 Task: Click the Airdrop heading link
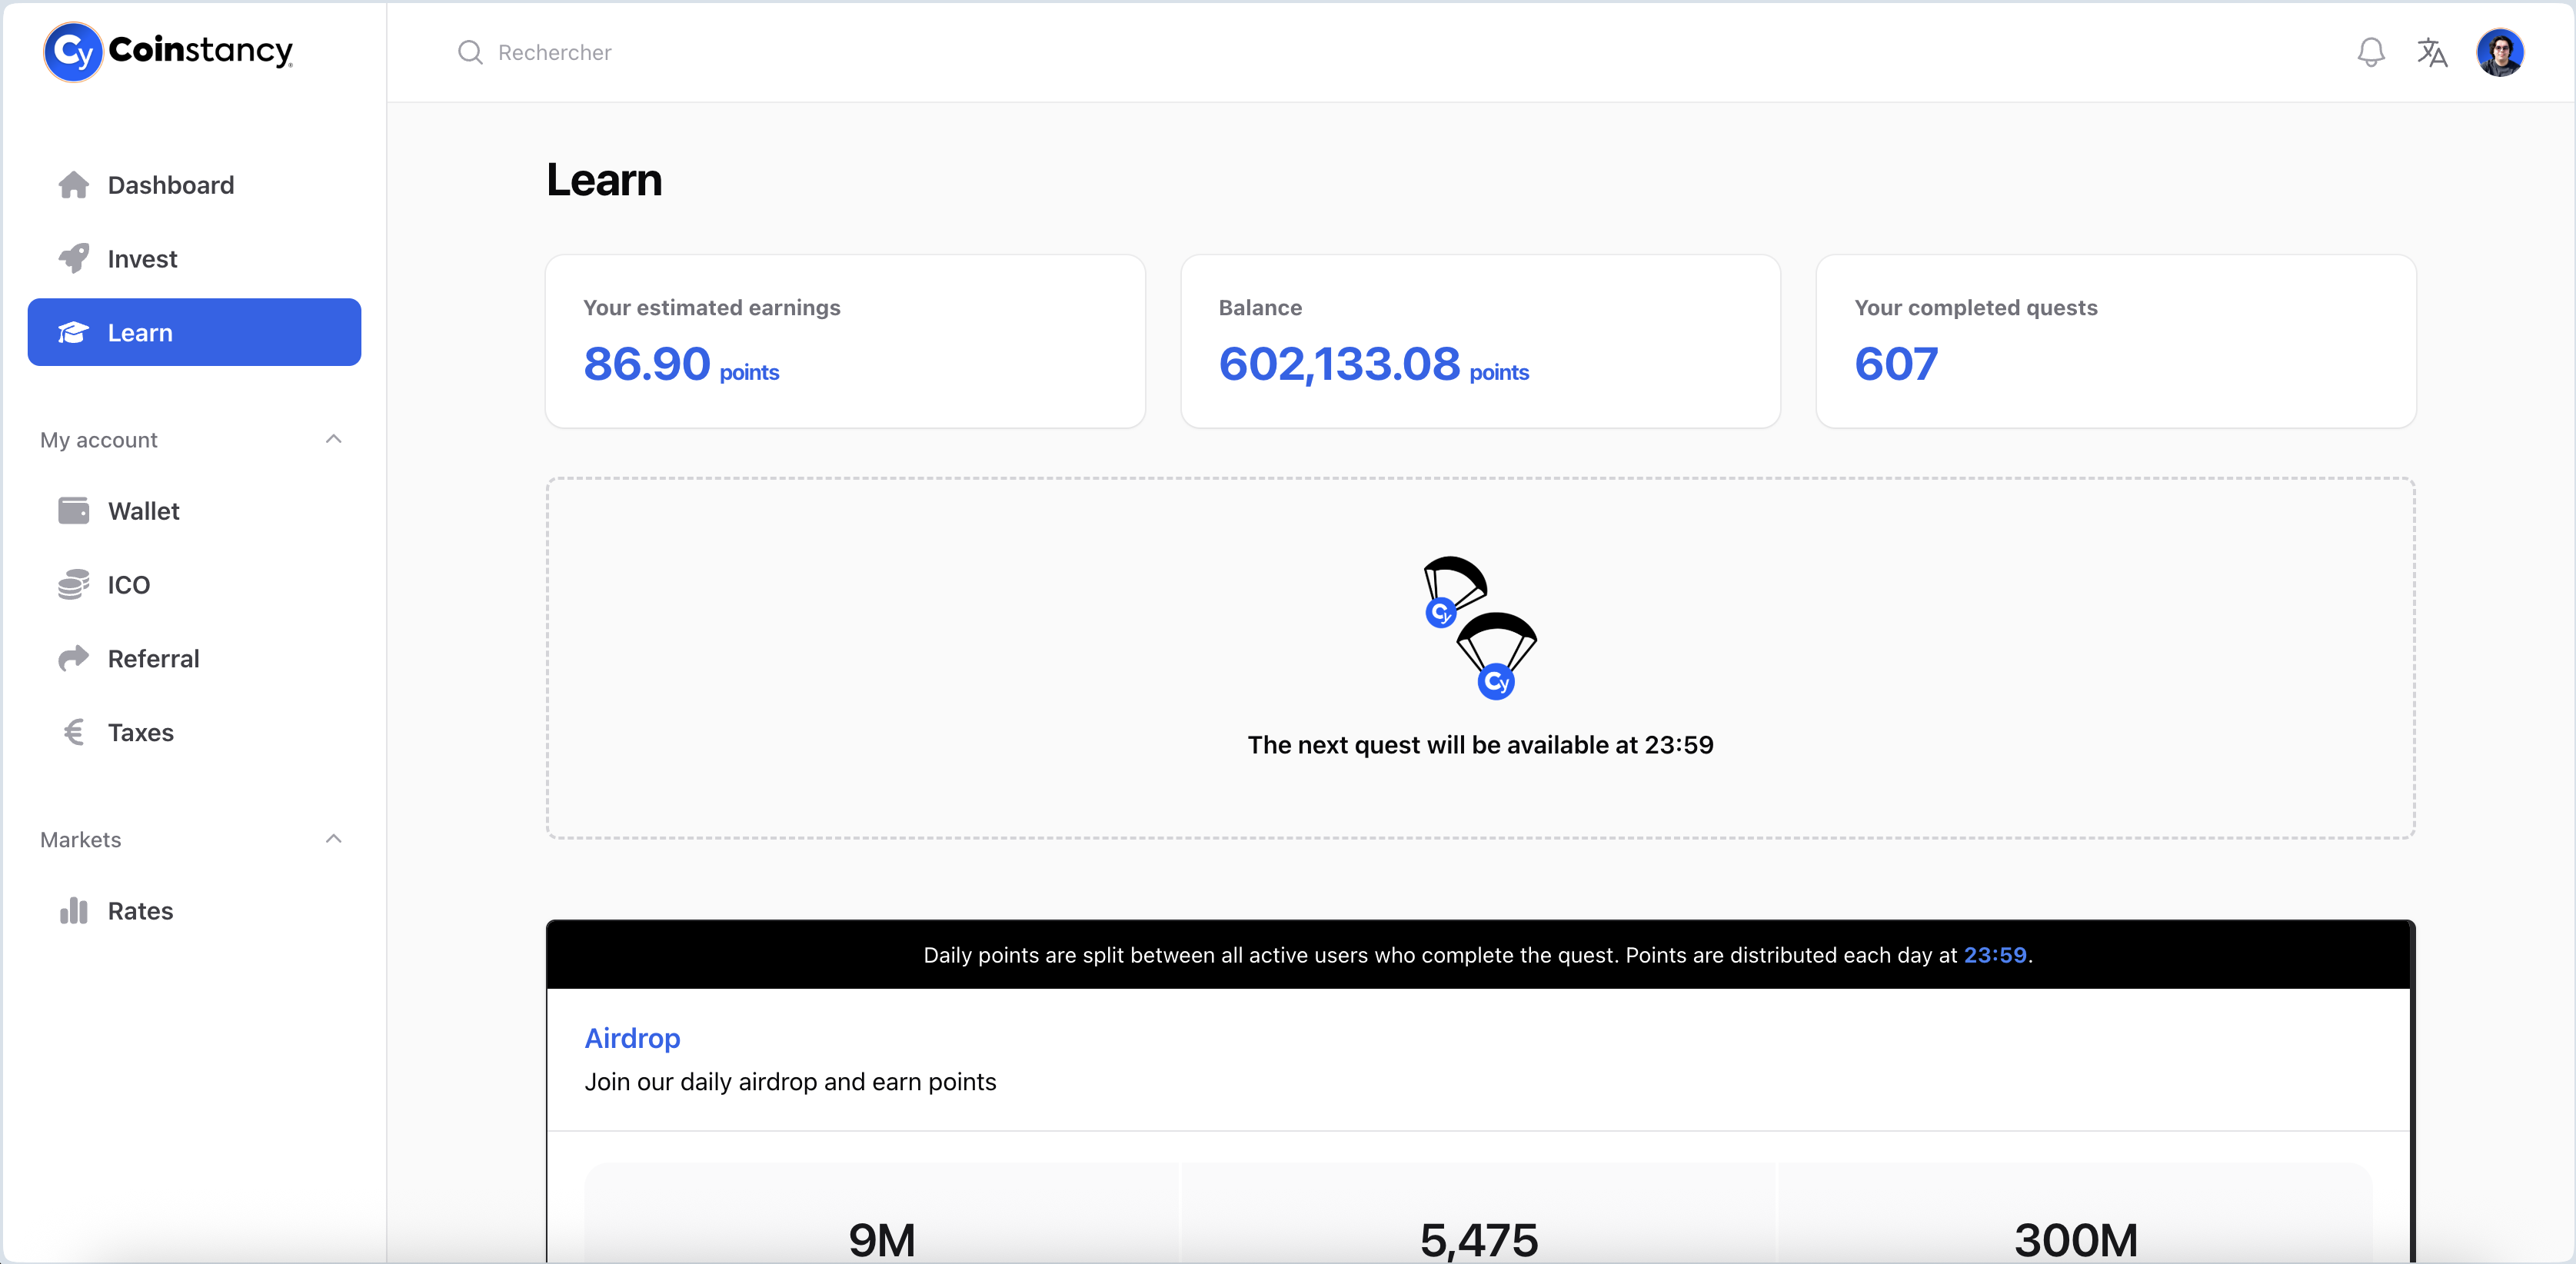point(632,1038)
